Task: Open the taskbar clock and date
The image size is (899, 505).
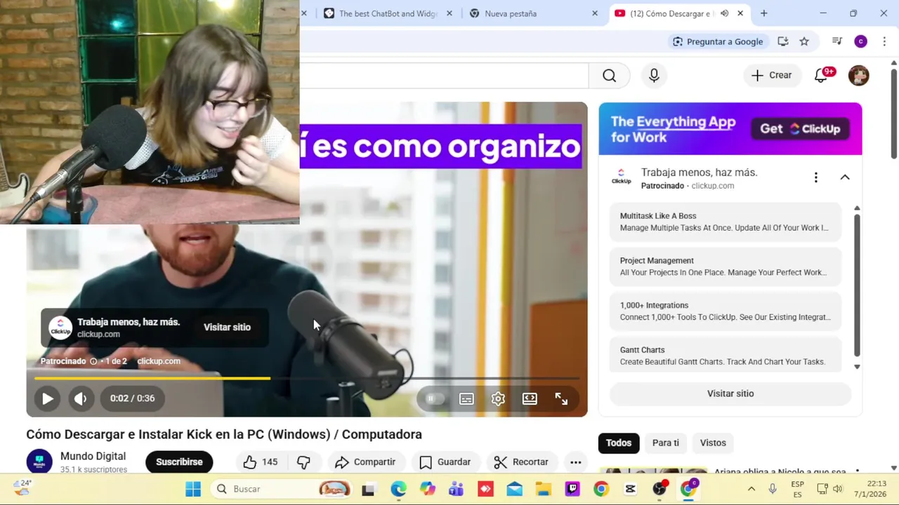Action: pos(871,489)
